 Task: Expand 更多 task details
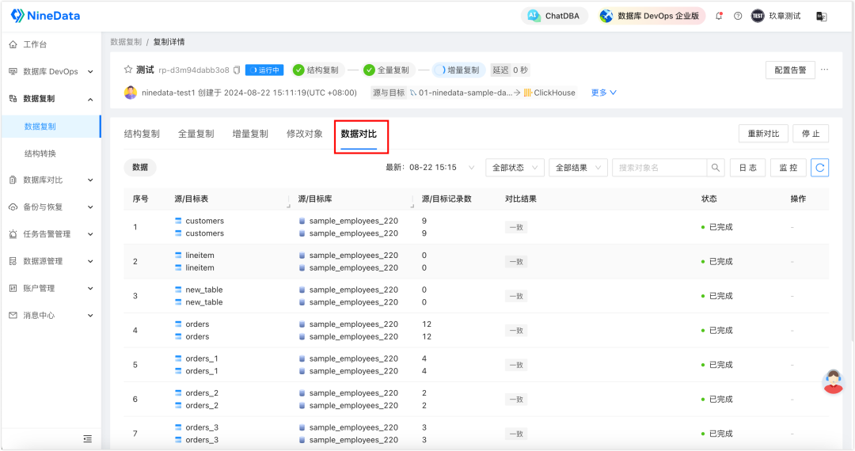(x=603, y=93)
